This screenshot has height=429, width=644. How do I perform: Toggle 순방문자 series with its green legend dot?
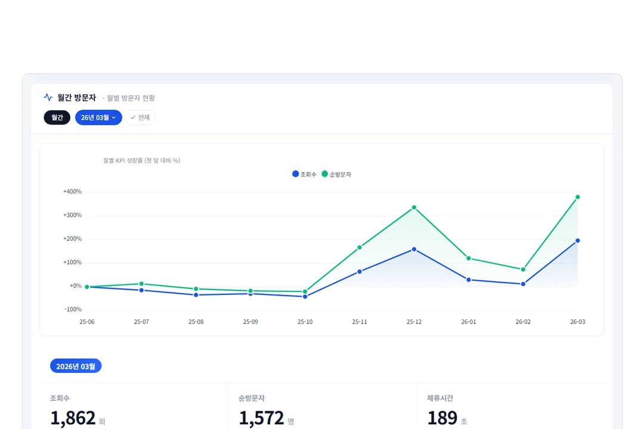324,174
